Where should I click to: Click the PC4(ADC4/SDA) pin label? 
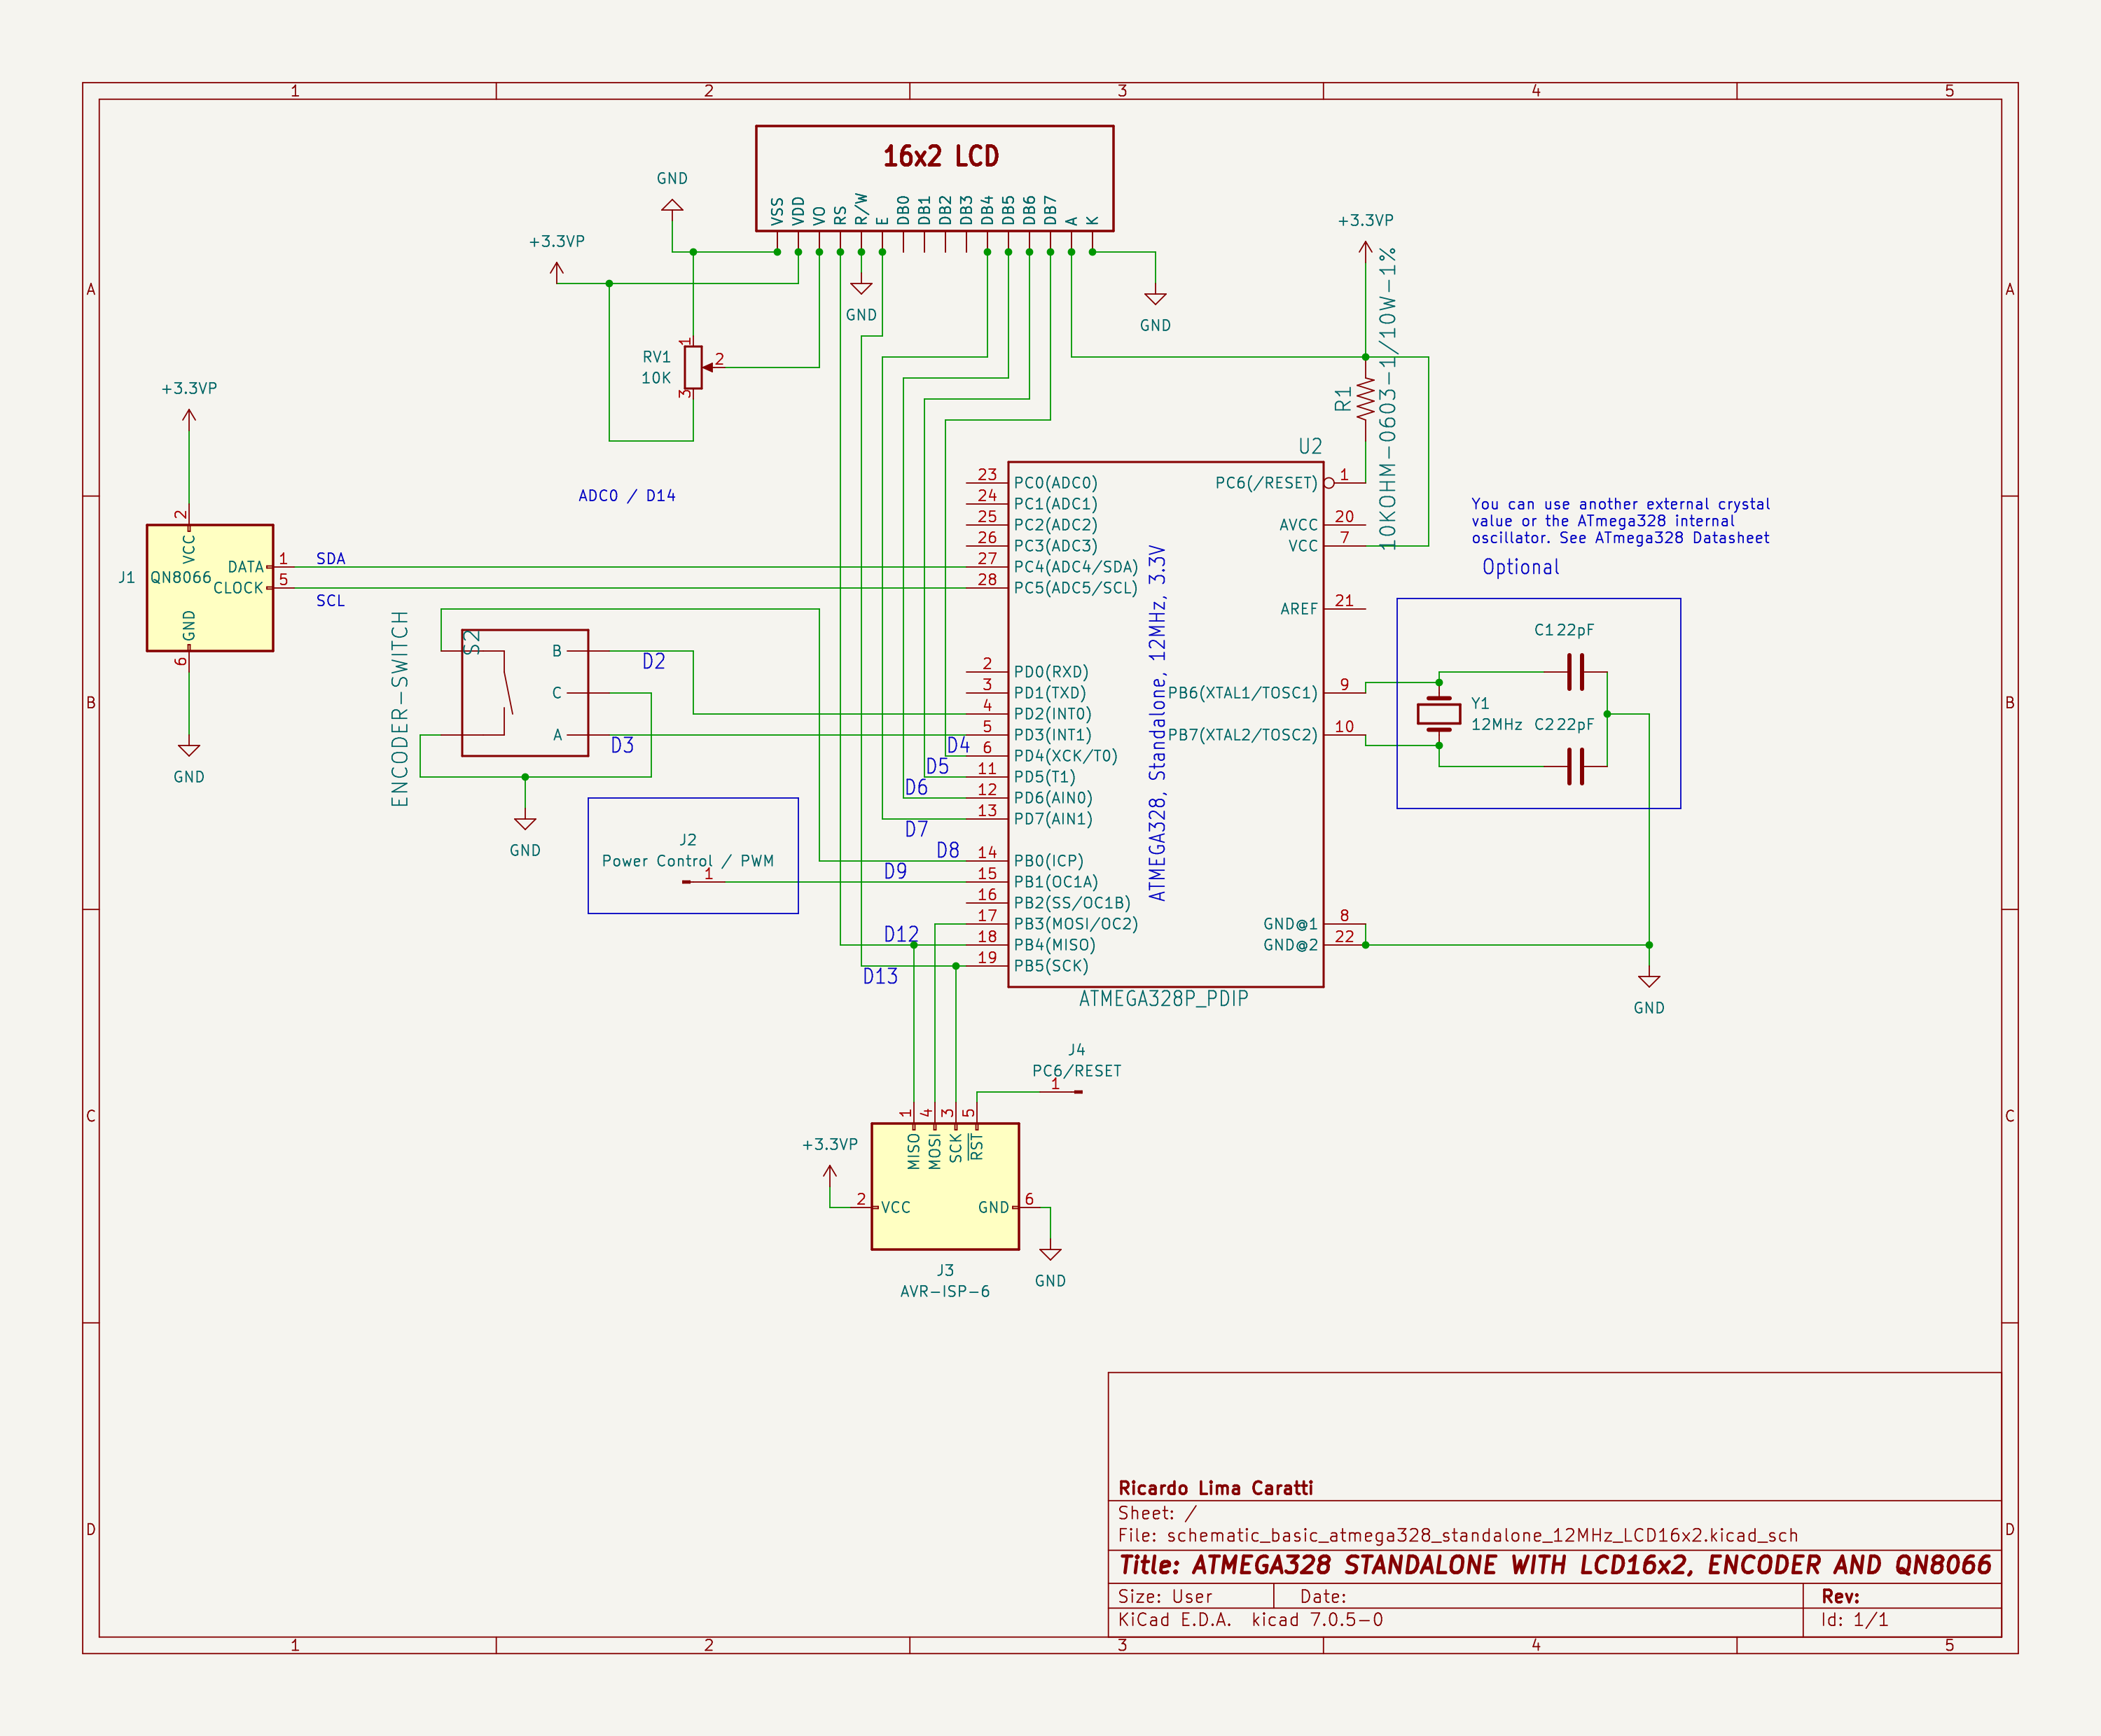coord(1076,567)
